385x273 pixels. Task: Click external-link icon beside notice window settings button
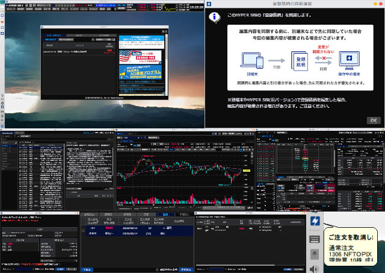click(x=114, y=39)
